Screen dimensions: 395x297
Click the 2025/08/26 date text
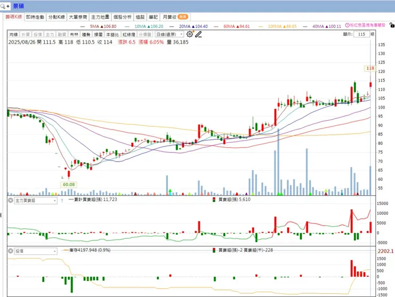point(22,42)
